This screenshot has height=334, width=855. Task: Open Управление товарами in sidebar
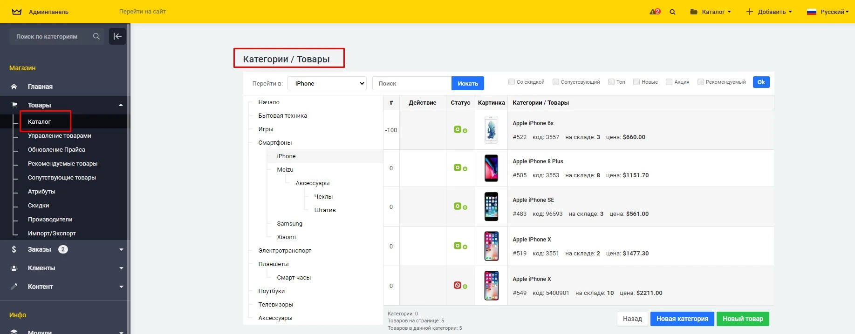[x=59, y=136]
